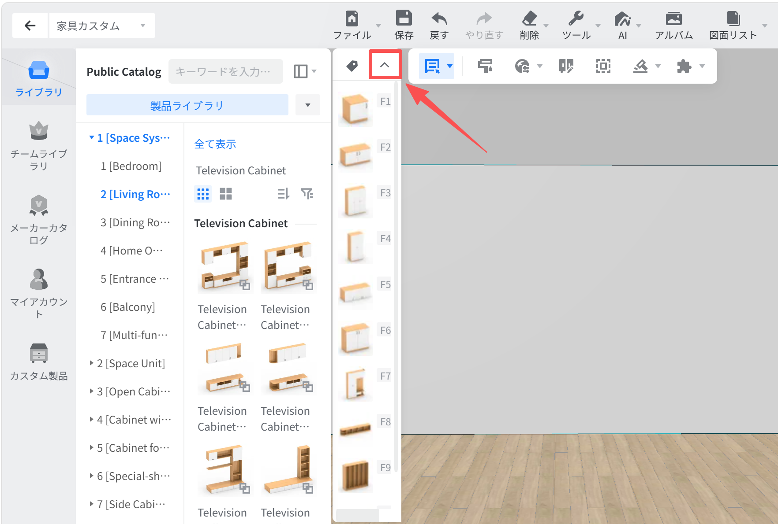
Task: Open the チームライブラリ team library
Action: (39, 146)
